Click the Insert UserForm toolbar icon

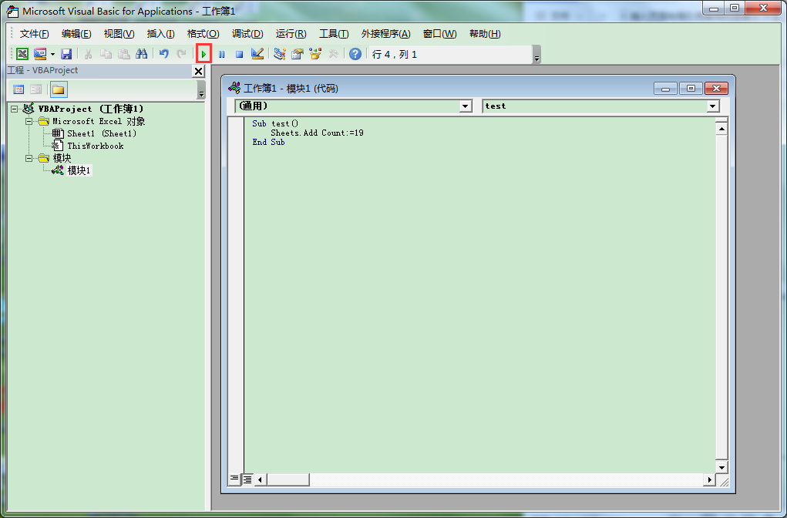pos(39,54)
